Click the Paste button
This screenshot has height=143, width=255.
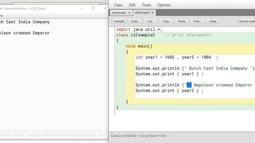[x=182, y=21]
